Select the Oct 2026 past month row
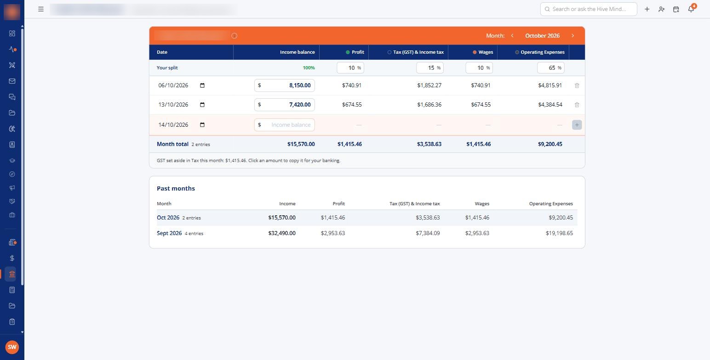The image size is (710, 360). coord(367,218)
